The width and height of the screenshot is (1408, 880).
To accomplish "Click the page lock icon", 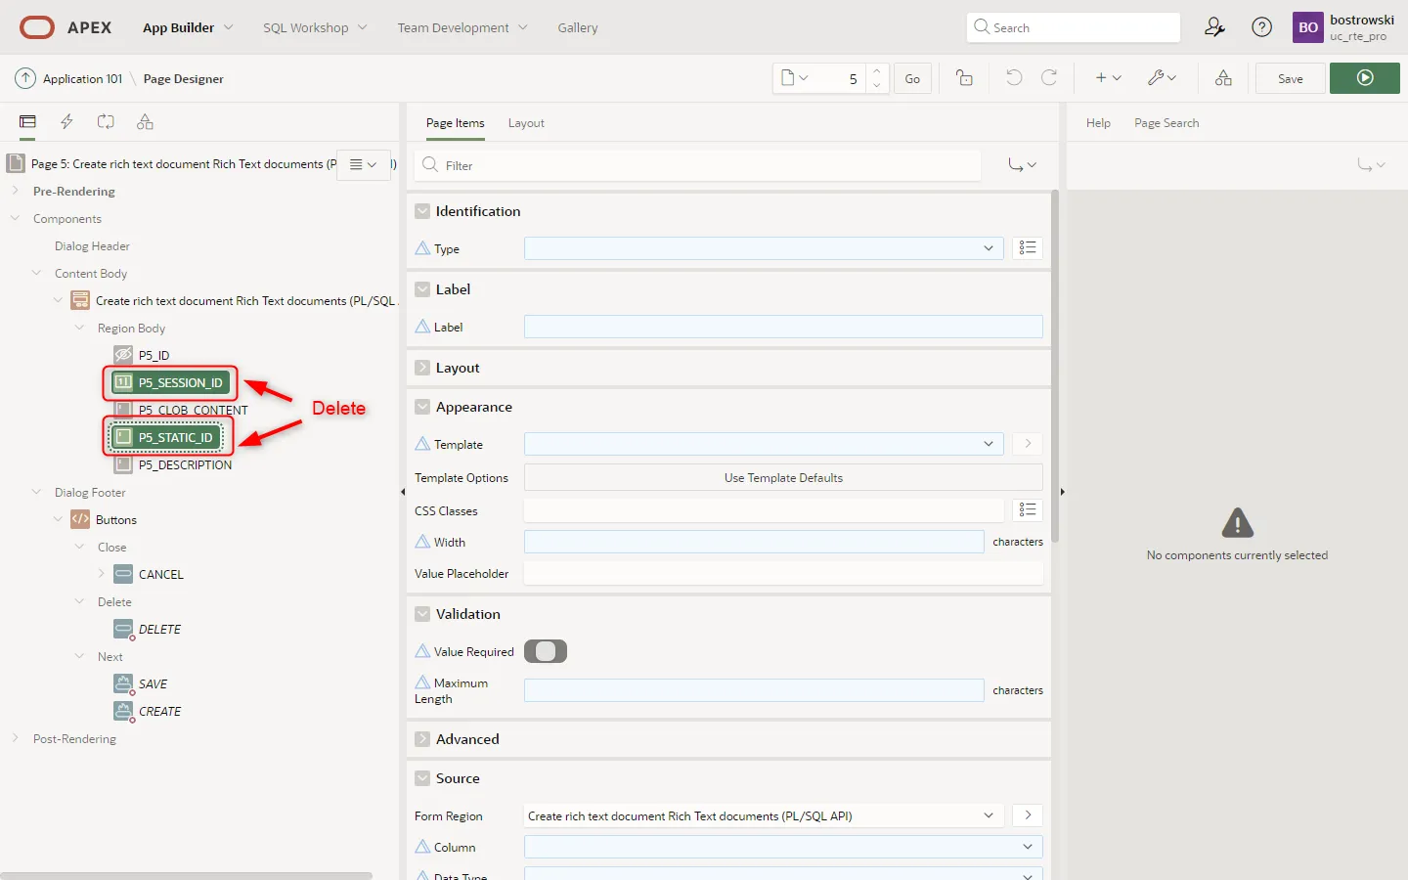I will point(964,78).
